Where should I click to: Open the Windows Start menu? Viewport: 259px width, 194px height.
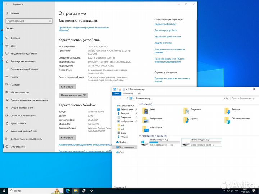pyautogui.click(x=4, y=191)
